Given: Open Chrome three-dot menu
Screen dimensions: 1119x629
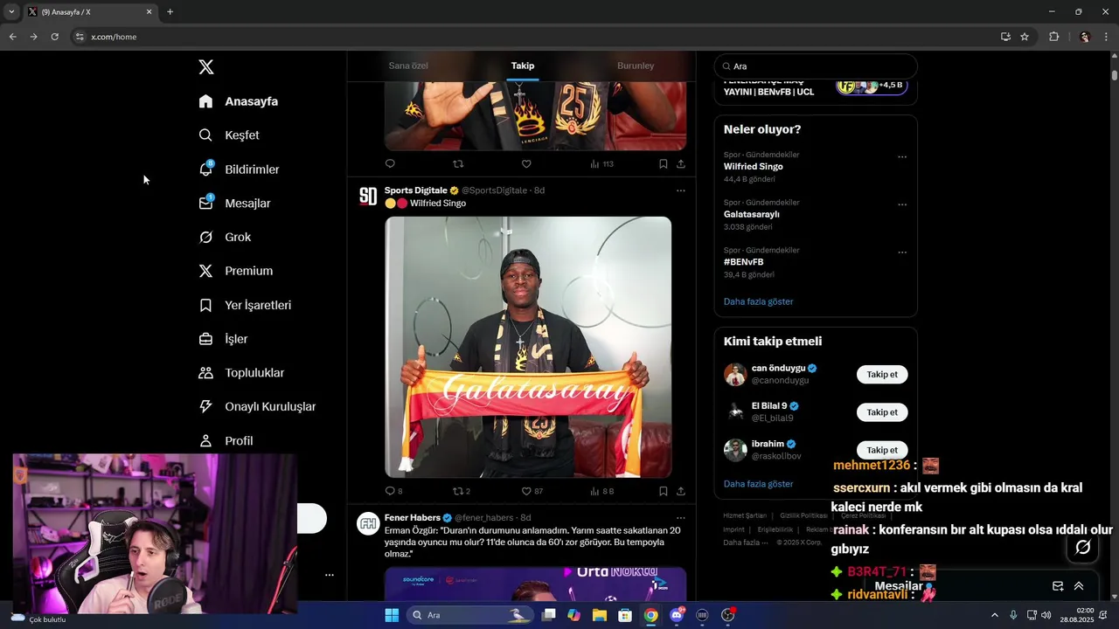Looking at the screenshot, I should (1107, 37).
